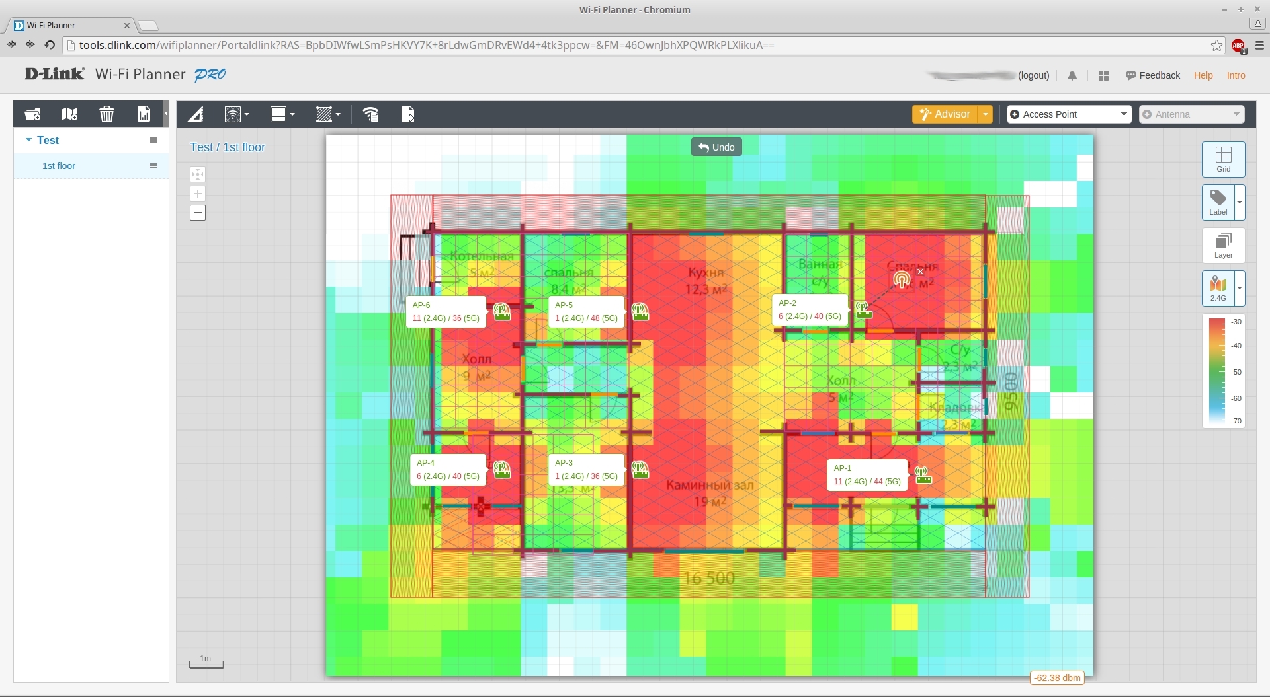The height and width of the screenshot is (697, 1270).
Task: Open the Antenna dropdown
Action: tap(1192, 114)
